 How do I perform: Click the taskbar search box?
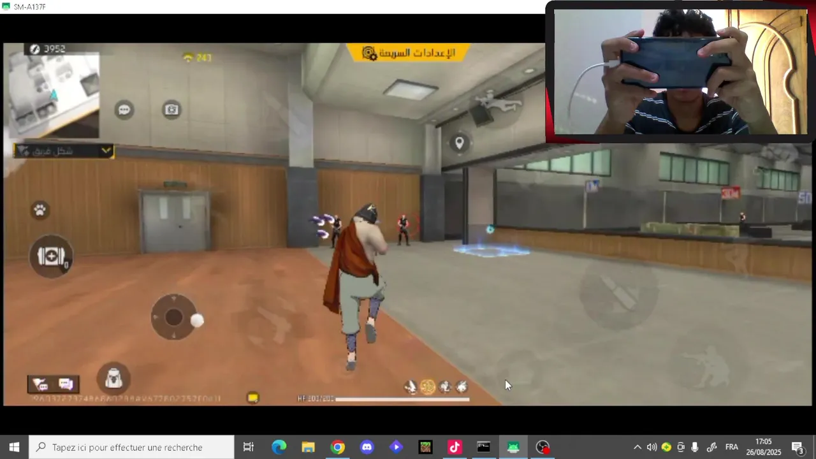tap(131, 447)
